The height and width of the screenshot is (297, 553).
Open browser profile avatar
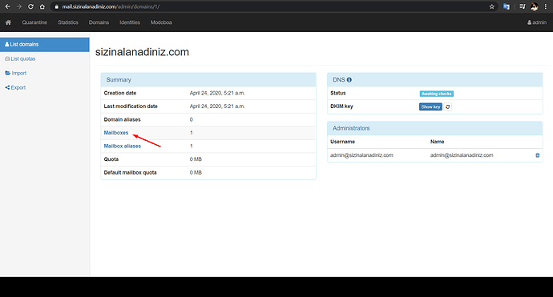[535, 6]
